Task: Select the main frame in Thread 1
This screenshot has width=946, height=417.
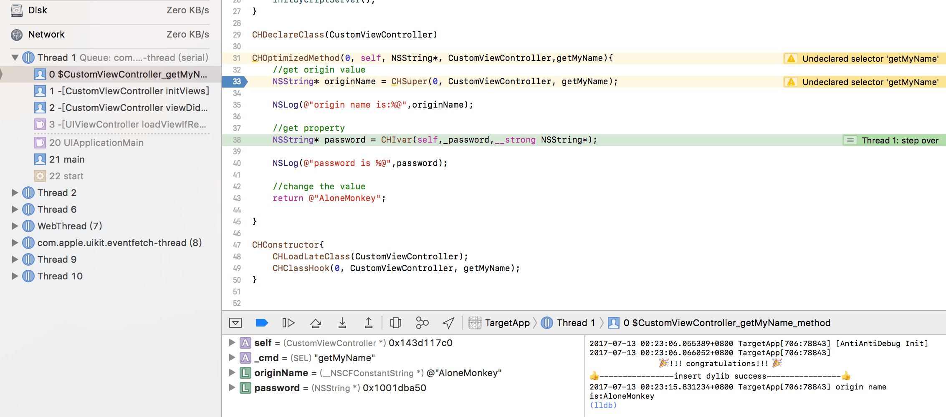Action: 67,159
